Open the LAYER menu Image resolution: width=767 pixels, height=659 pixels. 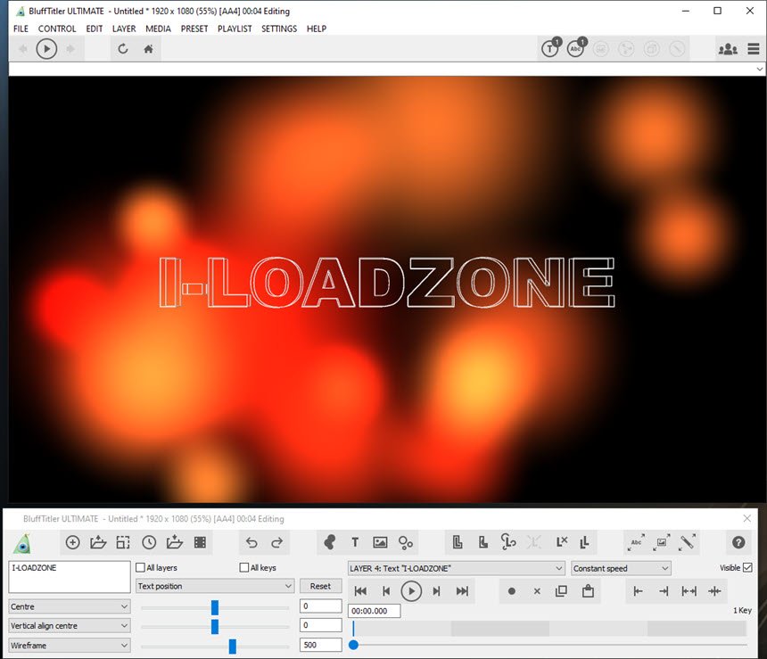point(124,29)
